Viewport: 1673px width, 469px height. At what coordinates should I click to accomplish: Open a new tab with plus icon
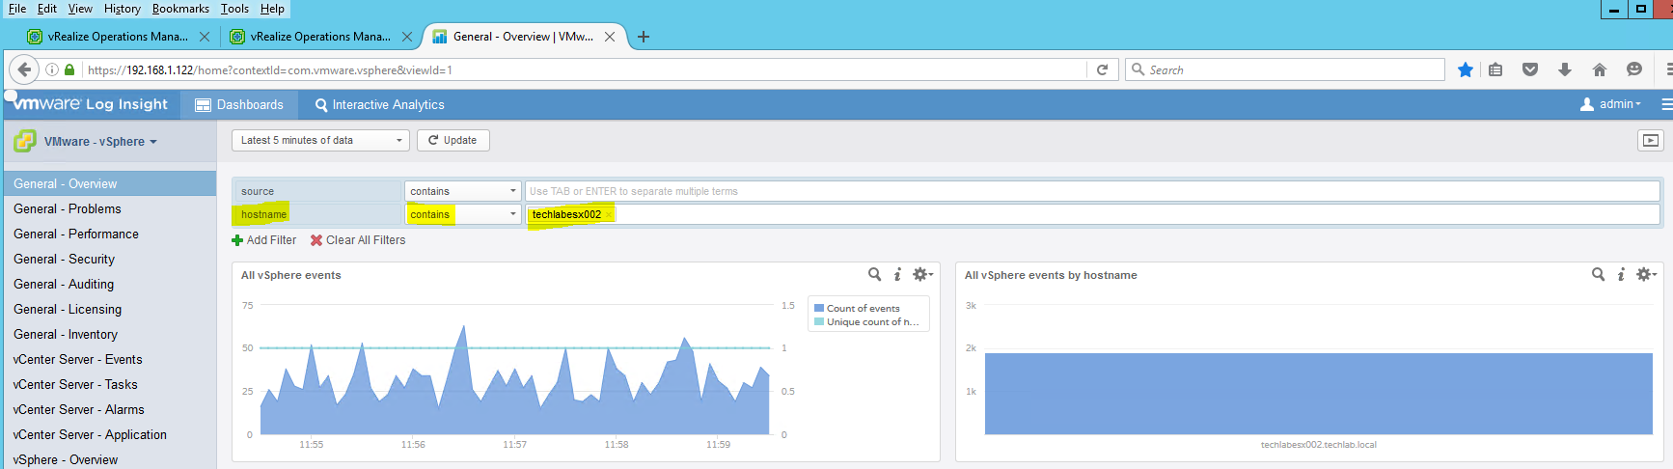point(644,37)
